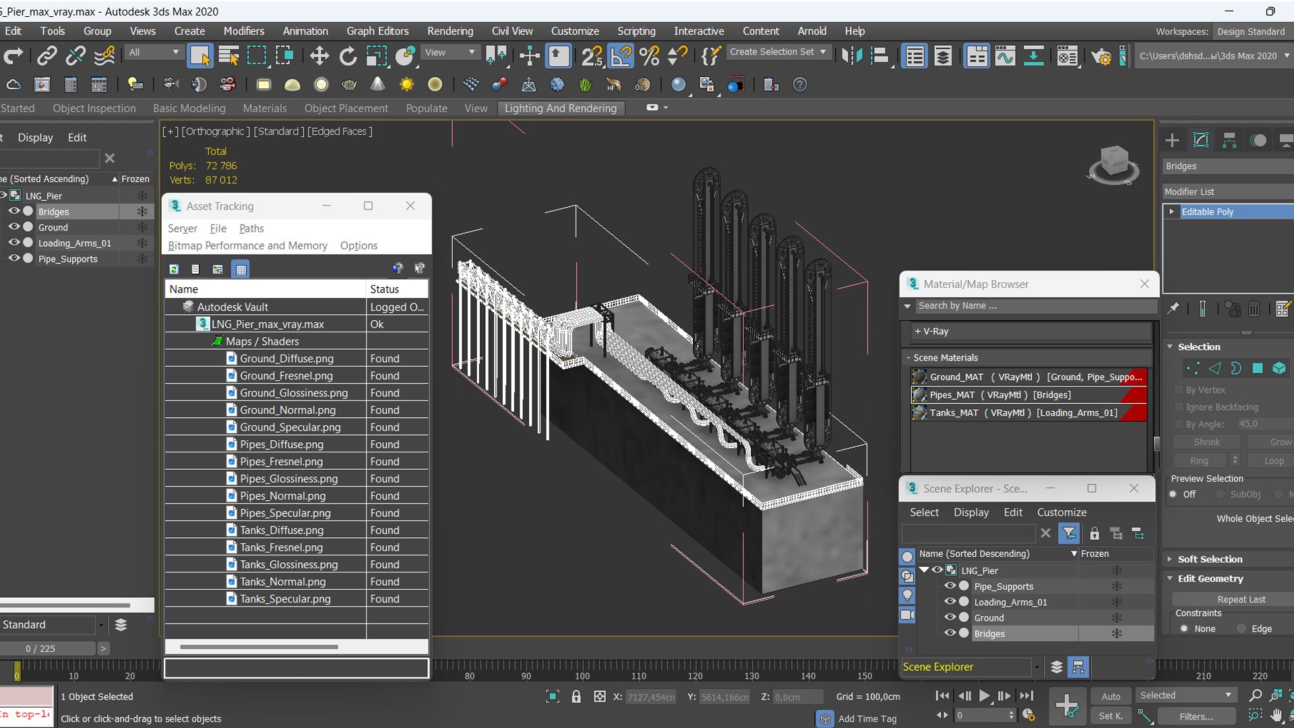Viewport: 1294px width, 728px height.
Task: Select Vertex sub-object level icon
Action: (x=1193, y=368)
